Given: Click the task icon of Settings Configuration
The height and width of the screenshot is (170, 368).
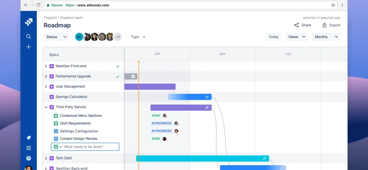Looking at the screenshot, I should tap(56, 131).
